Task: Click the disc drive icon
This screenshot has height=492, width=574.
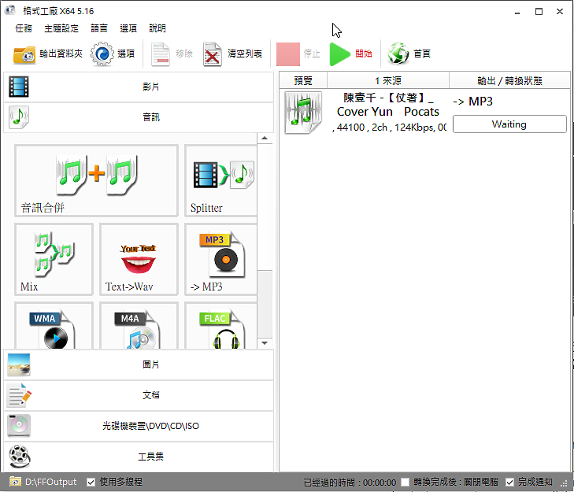Action: click(x=19, y=426)
